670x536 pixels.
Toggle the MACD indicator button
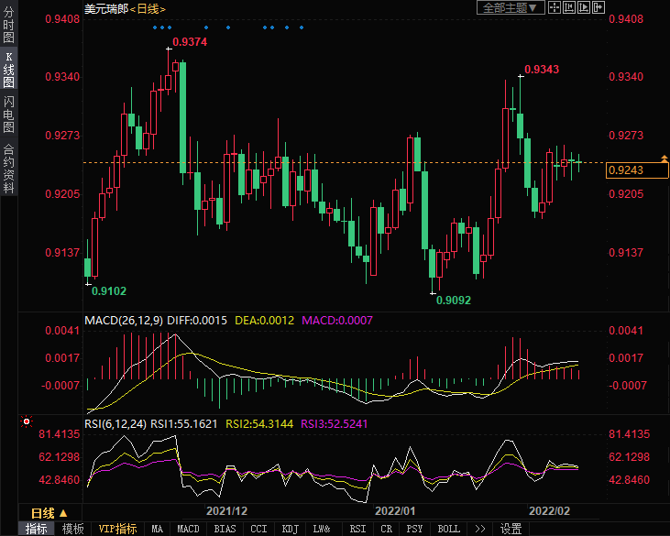tap(188, 529)
